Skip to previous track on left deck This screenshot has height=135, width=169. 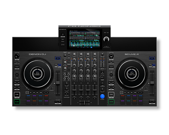[15, 82]
